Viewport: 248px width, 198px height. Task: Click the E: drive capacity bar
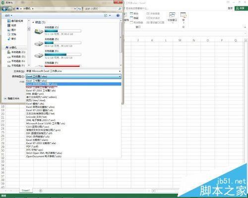(x=63, y=54)
